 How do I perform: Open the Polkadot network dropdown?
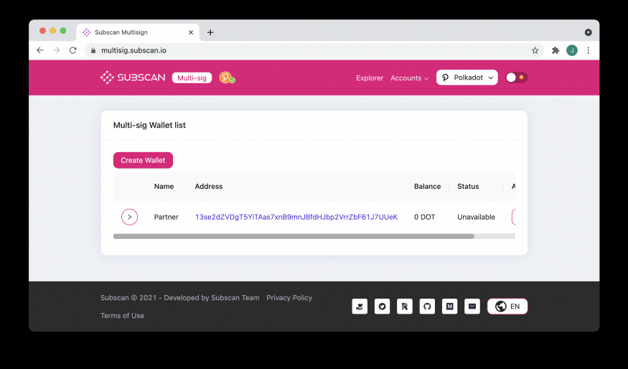tap(467, 78)
